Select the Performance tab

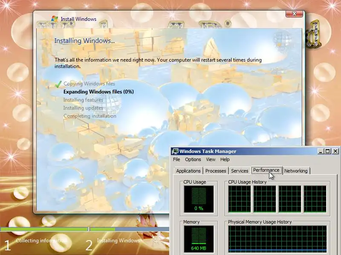point(266,170)
